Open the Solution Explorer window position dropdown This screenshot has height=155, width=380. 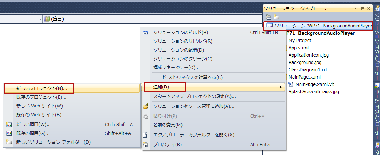click(355, 8)
